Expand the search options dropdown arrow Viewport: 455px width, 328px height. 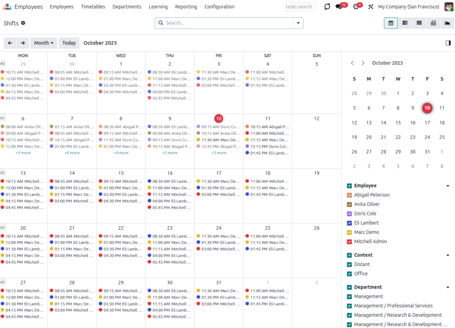click(298, 23)
